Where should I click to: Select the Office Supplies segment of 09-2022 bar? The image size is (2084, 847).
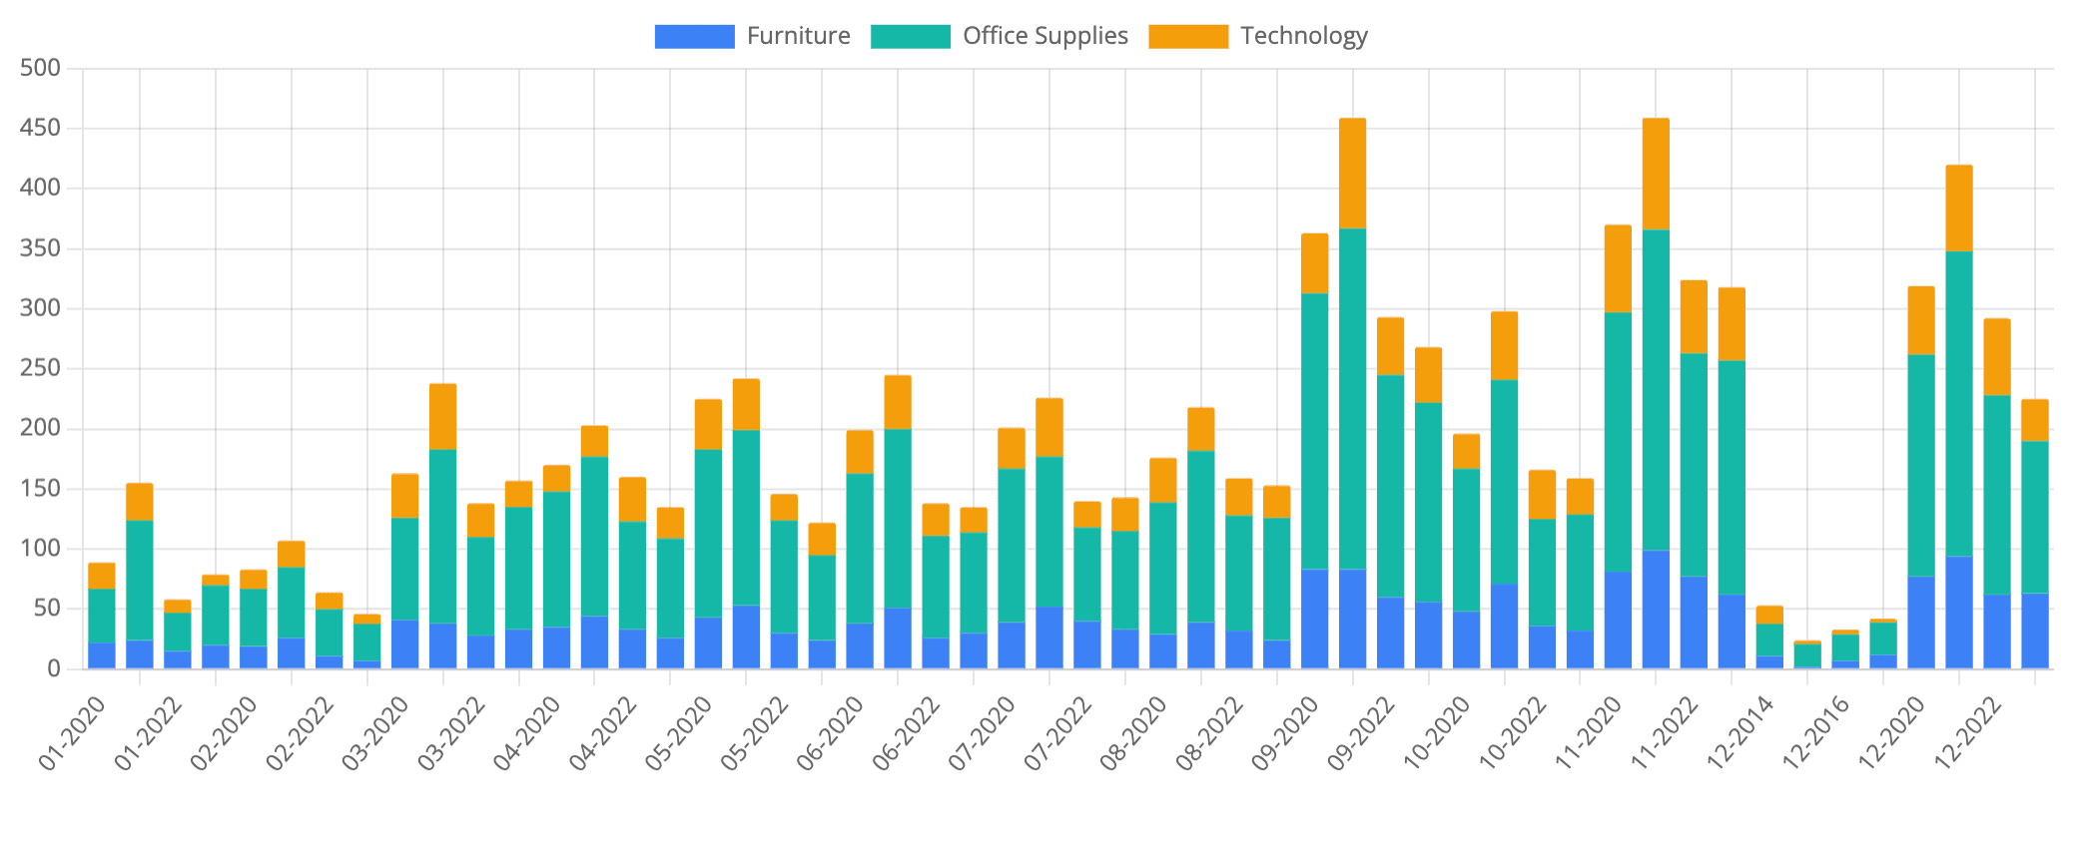pos(1390,486)
